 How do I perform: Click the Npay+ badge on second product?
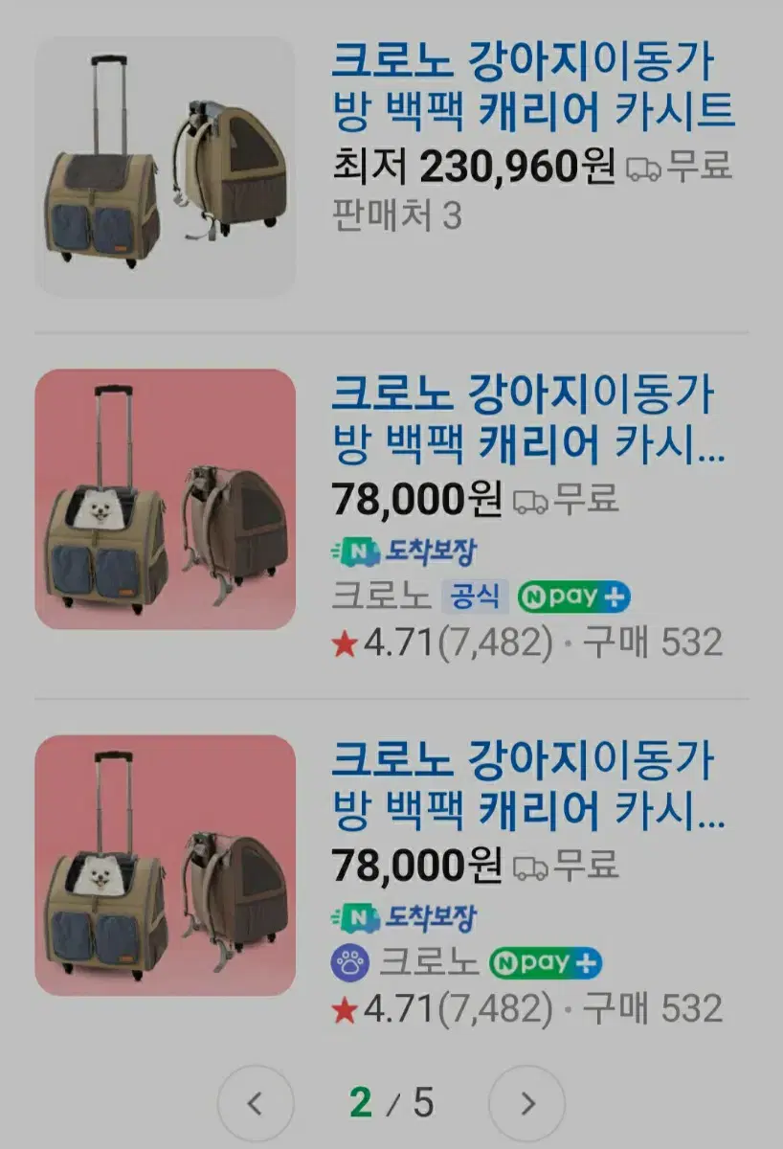click(574, 597)
